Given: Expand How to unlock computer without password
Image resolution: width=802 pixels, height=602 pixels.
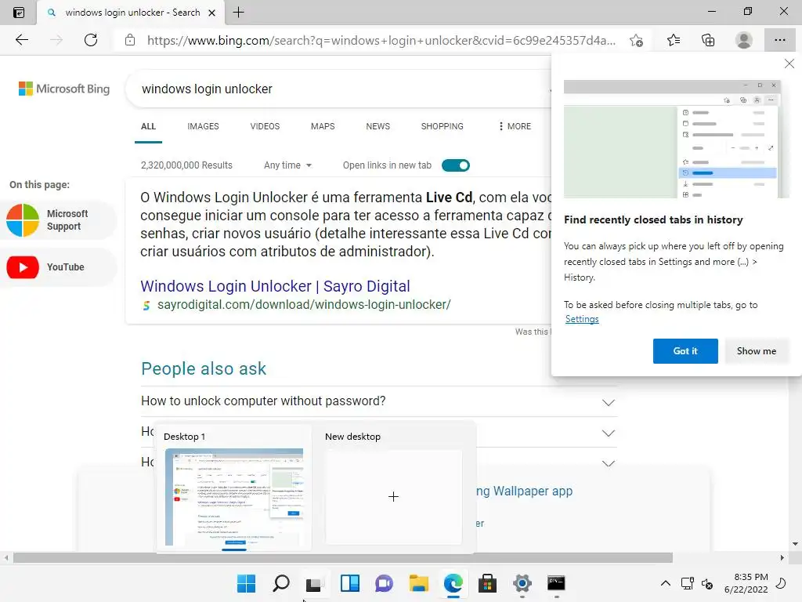Looking at the screenshot, I should click(x=378, y=401).
